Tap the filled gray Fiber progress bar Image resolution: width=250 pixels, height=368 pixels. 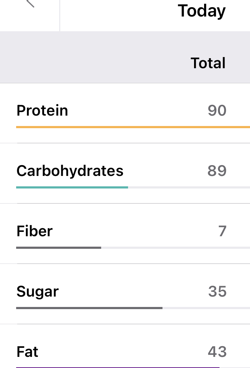(x=58, y=248)
